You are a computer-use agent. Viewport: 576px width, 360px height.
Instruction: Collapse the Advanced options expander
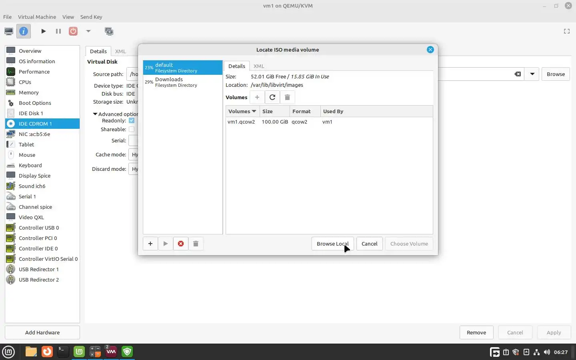pos(95,114)
